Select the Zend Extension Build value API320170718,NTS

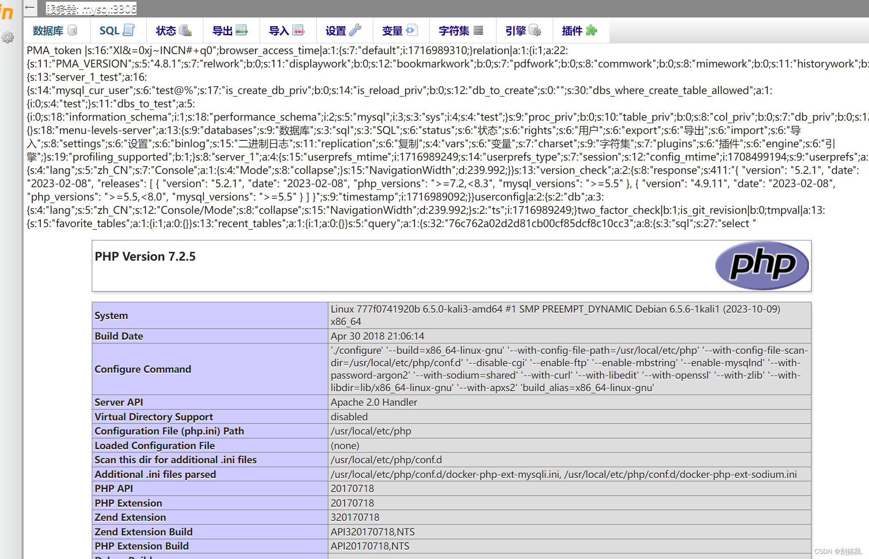pyautogui.click(x=372, y=532)
